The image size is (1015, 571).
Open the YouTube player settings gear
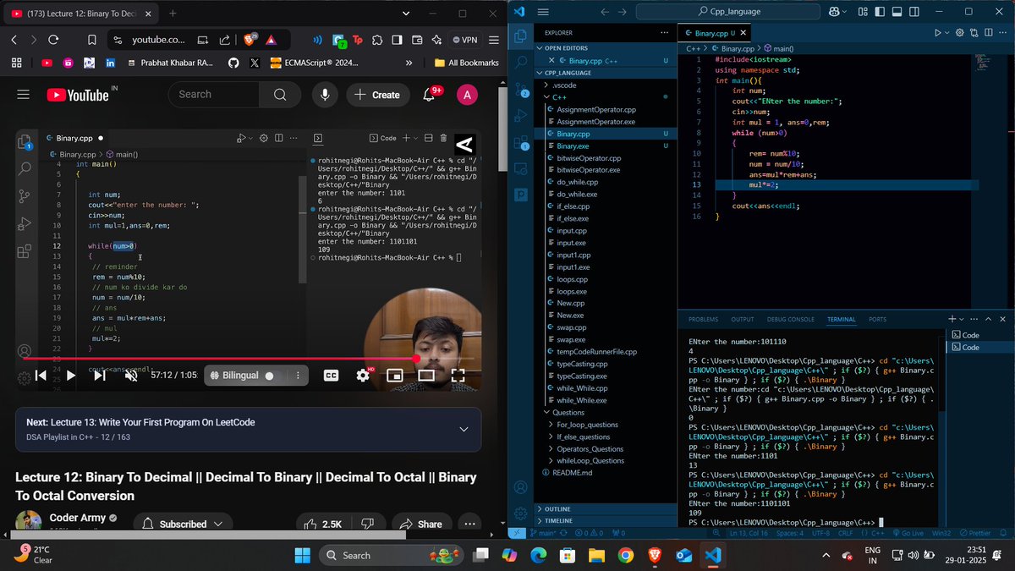pos(362,376)
